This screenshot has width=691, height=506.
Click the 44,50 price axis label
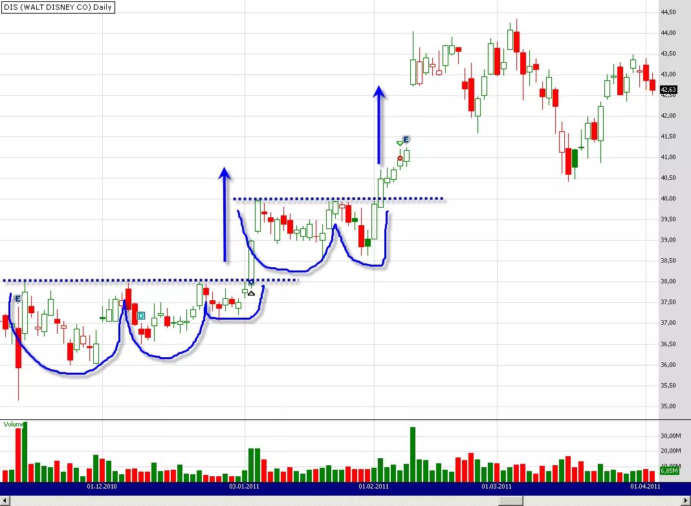coord(668,12)
